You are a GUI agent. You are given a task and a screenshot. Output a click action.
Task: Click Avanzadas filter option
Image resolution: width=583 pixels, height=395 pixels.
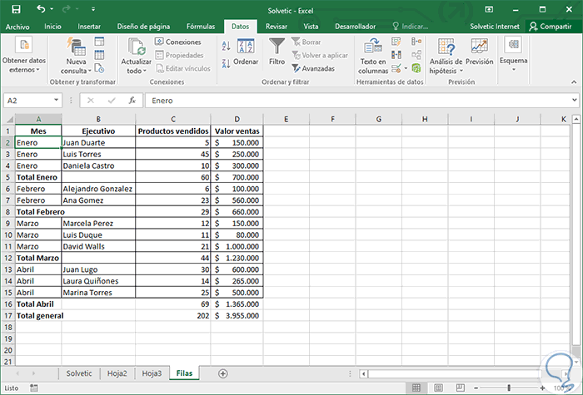coord(316,68)
